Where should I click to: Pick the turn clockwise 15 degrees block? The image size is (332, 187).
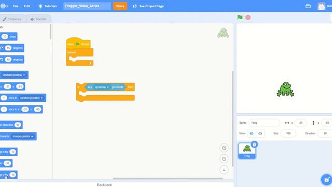click(12, 48)
